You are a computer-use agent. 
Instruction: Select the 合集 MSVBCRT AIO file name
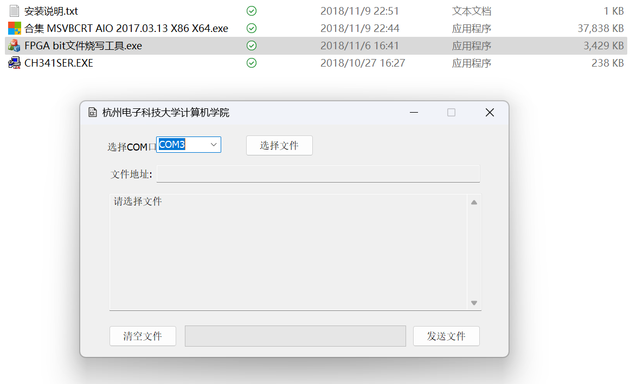[x=126, y=28]
